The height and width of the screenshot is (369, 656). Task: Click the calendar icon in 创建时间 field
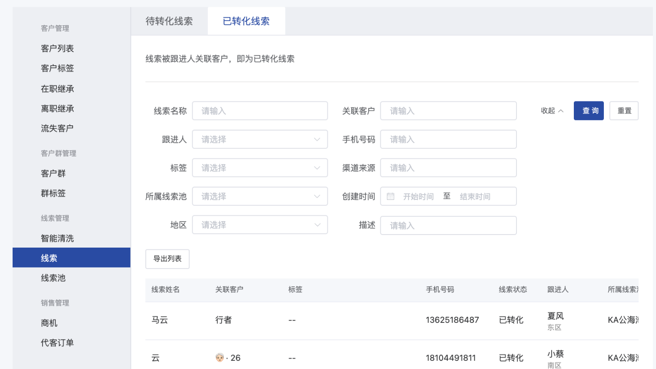tap(390, 197)
